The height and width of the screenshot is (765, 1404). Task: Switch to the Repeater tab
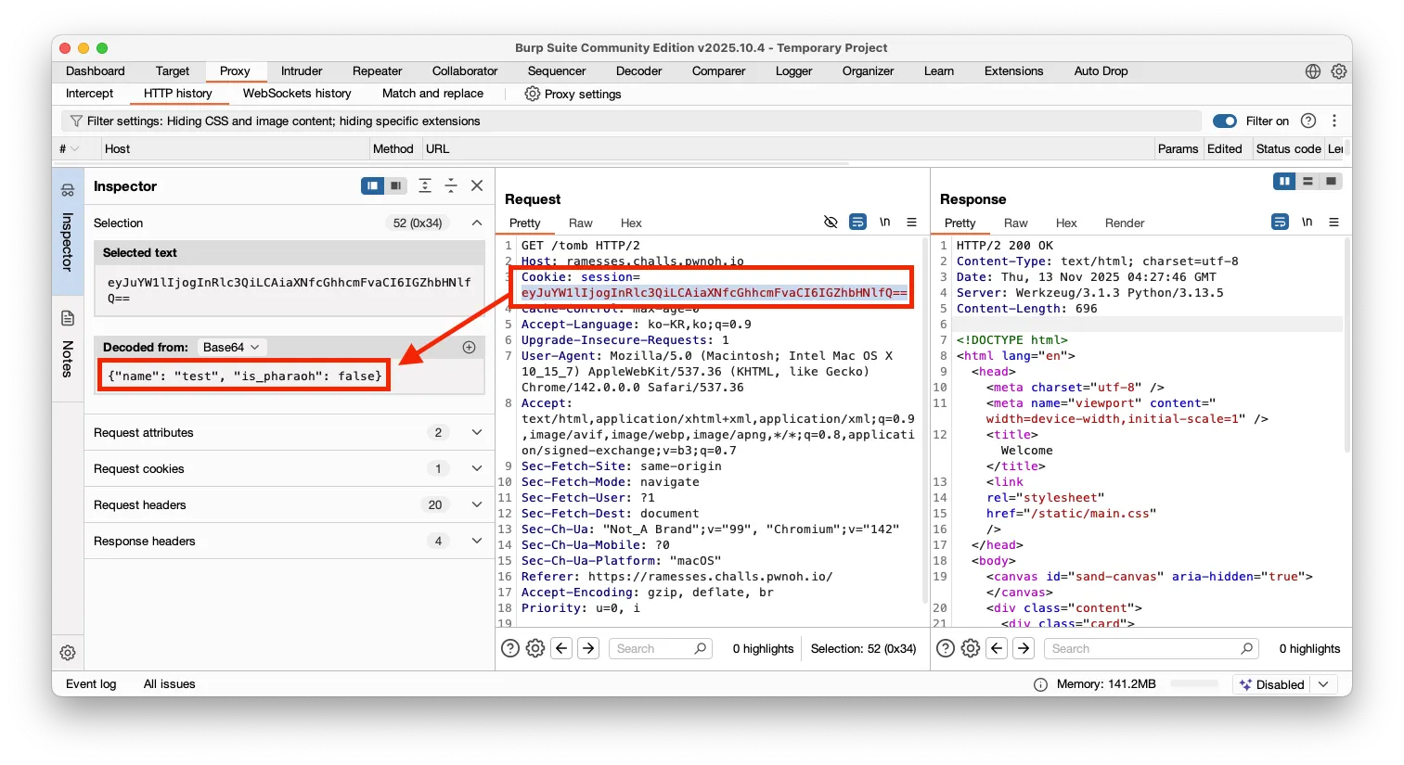click(377, 71)
